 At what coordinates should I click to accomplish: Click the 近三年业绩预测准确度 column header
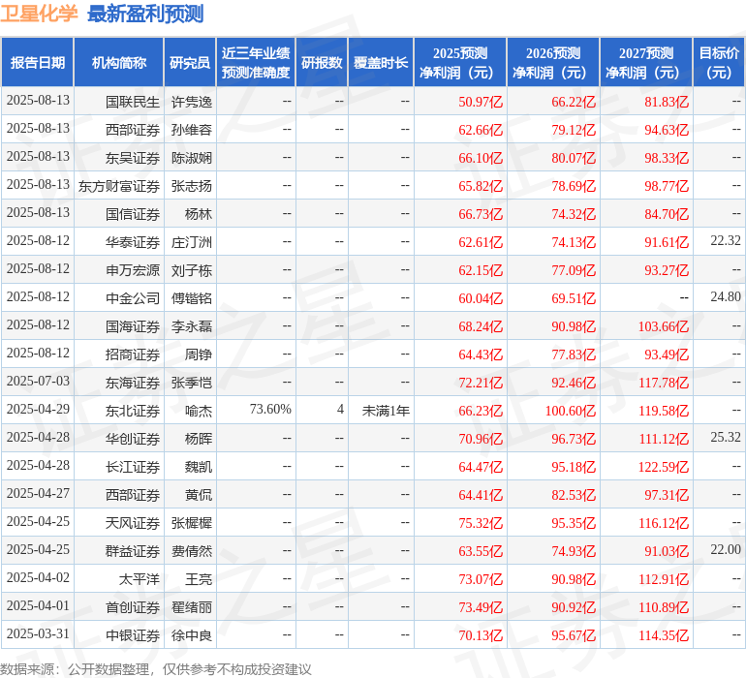click(256, 63)
